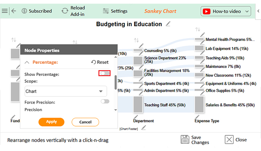Edit Counseling node with pencil icon

pyautogui.click(x=141, y=46)
